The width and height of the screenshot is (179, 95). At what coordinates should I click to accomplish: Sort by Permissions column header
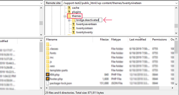click(160, 39)
